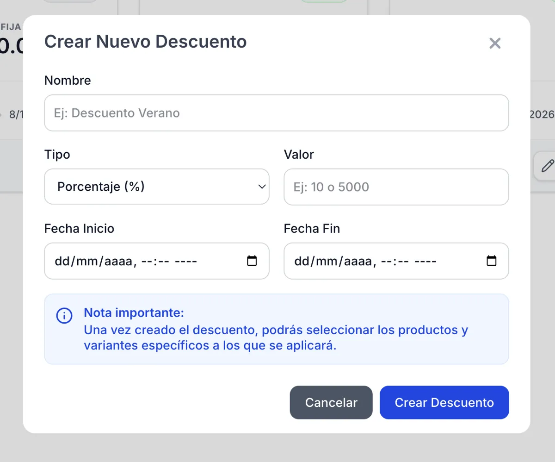
Task: Submit with the Crear Descuento button
Action: pos(444,403)
